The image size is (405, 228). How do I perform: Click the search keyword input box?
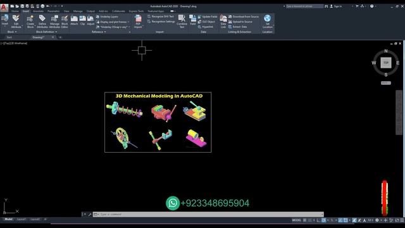tap(304, 6)
